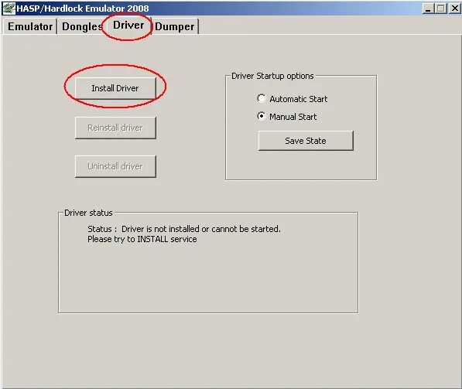The image size is (462, 389).
Task: Click the Install Driver button
Action: click(x=115, y=88)
